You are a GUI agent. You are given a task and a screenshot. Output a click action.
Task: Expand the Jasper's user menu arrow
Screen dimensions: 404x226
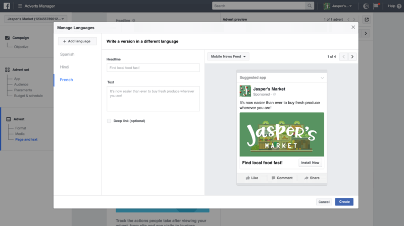click(x=350, y=6)
